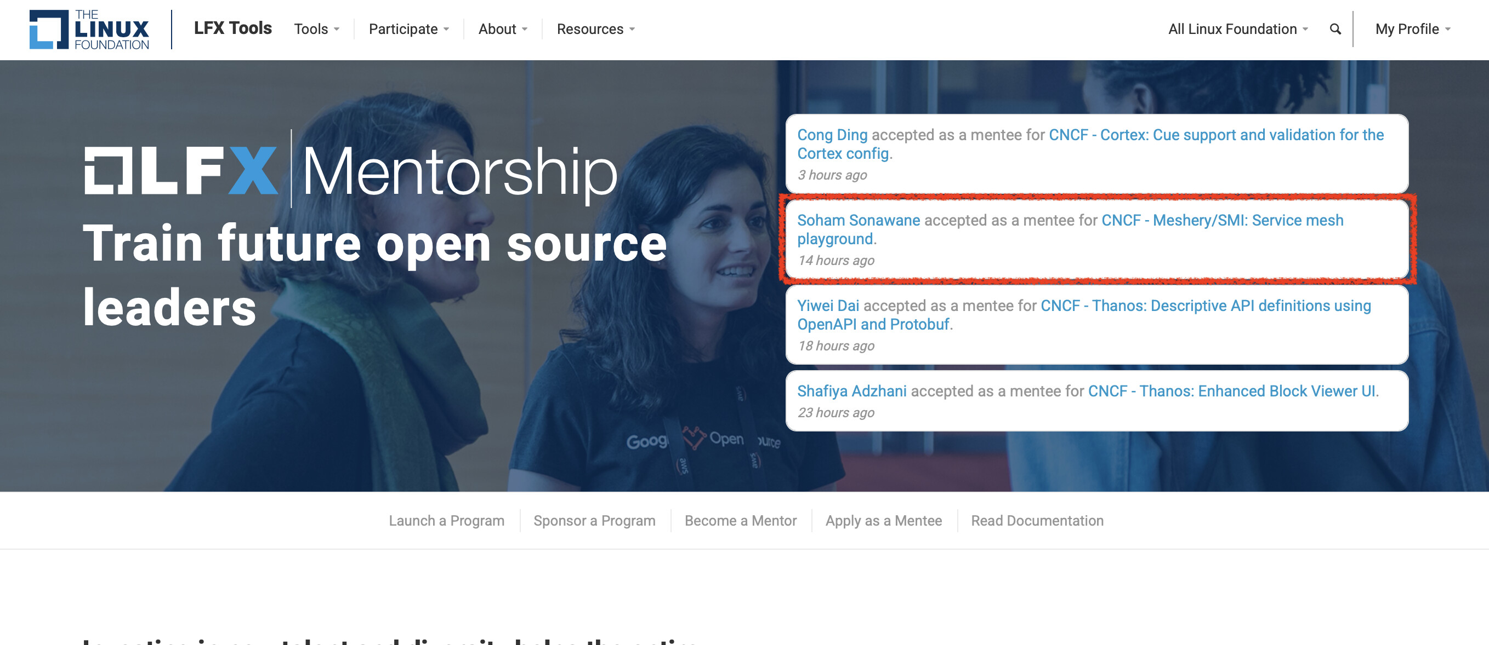
Task: Open Thanos Enhanced Block Viewer UI link
Action: point(1231,391)
